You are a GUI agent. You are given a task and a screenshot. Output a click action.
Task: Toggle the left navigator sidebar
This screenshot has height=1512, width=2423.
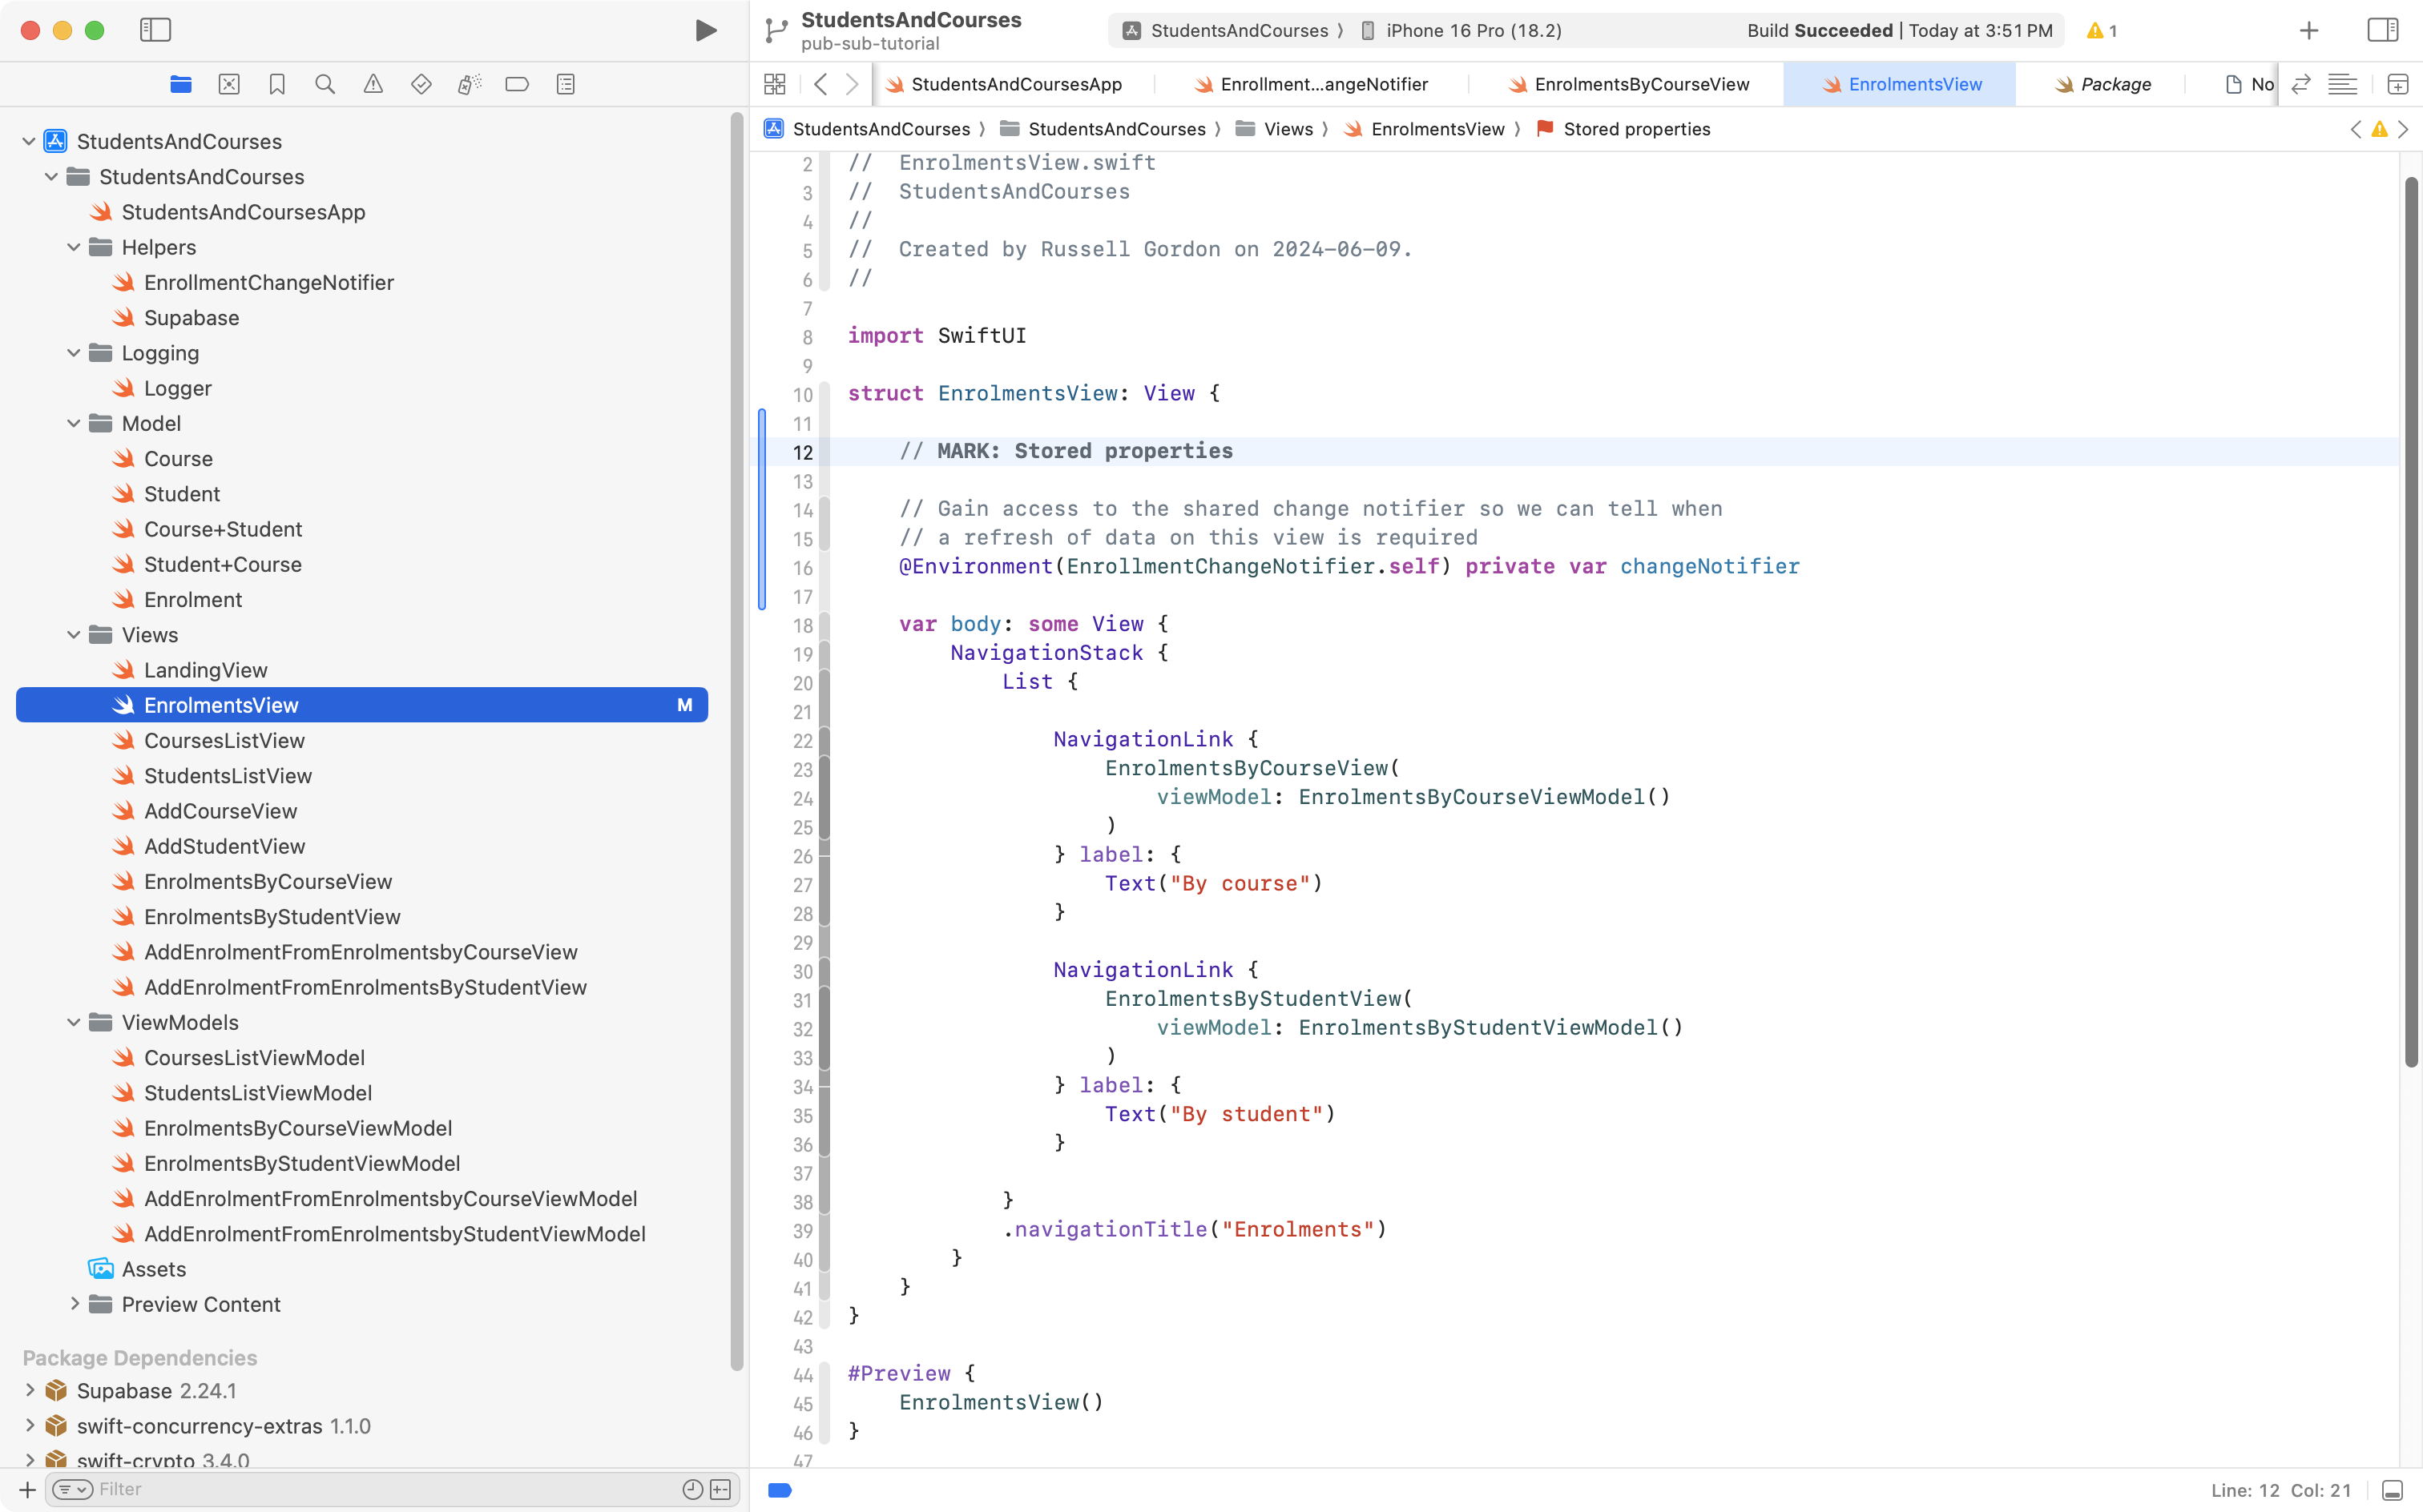155,30
